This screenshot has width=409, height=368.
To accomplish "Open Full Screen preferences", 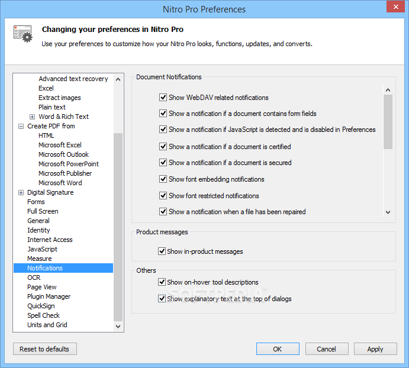I will click(43, 211).
